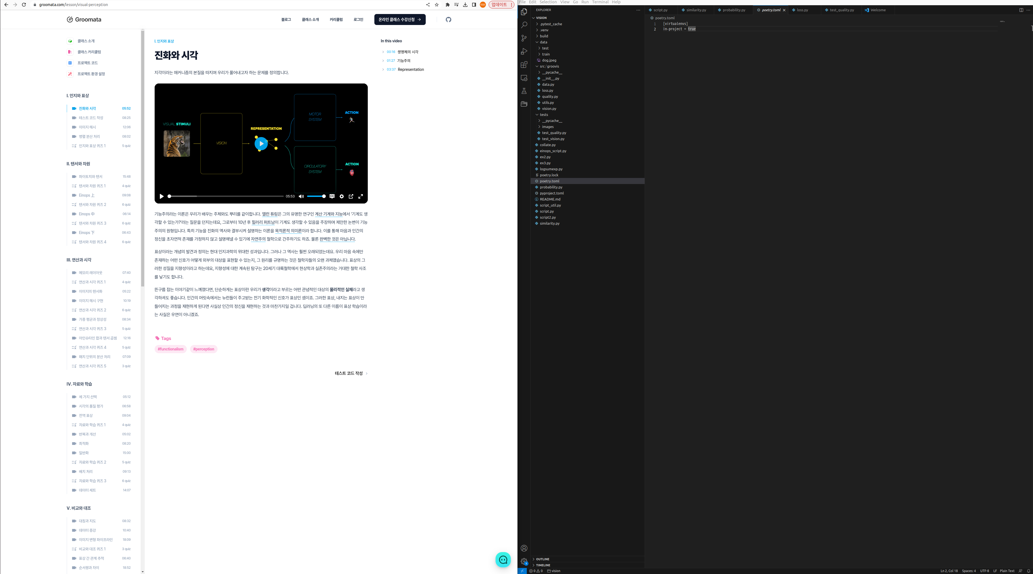Open the Terminal menu
Image resolution: width=1033 pixels, height=574 pixels.
(x=600, y=2)
